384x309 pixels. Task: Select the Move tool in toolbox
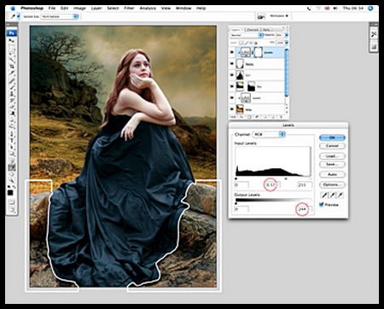click(x=12, y=40)
